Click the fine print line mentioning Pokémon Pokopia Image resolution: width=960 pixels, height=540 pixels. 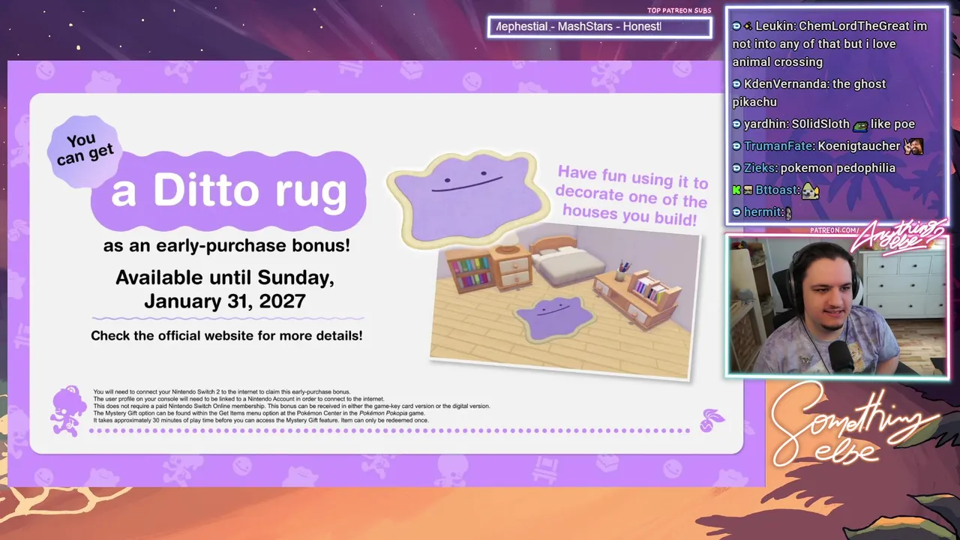point(259,413)
